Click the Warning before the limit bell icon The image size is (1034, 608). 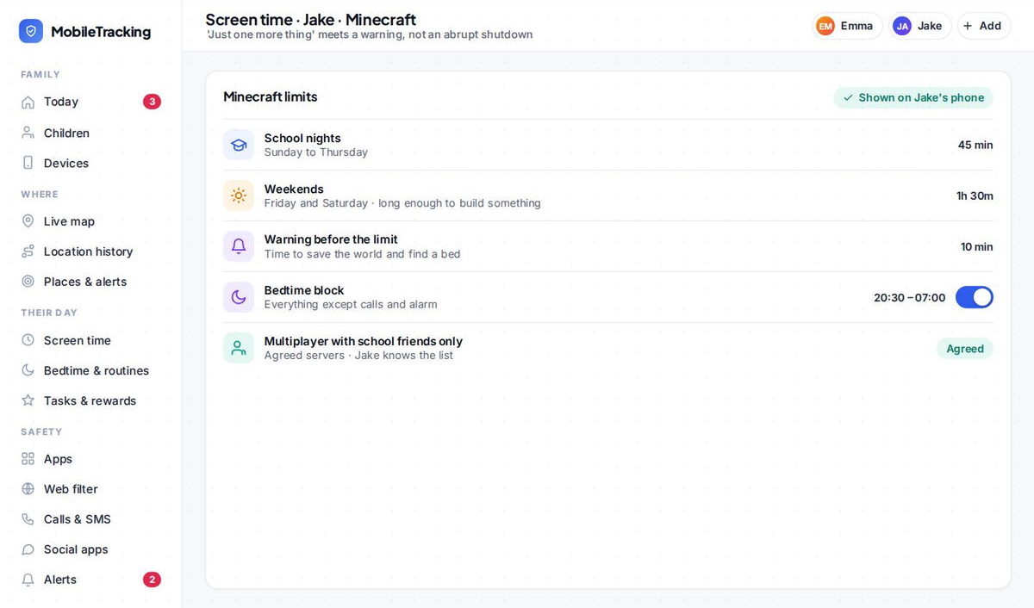tap(239, 246)
